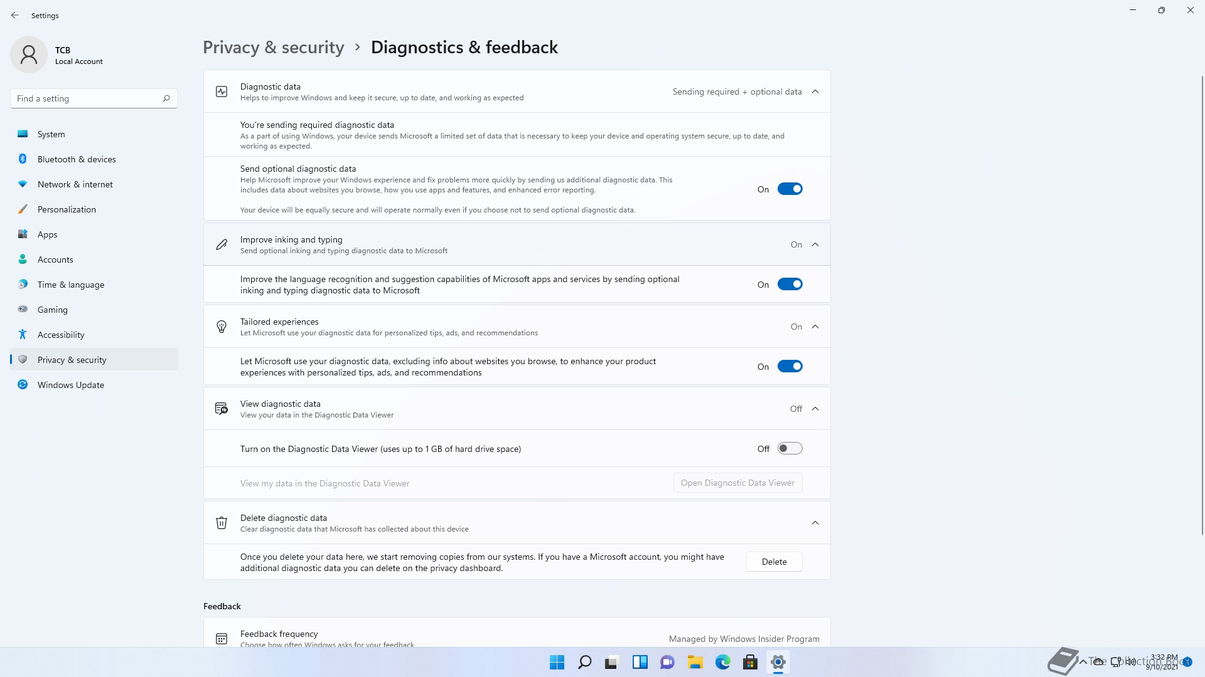The width and height of the screenshot is (1205, 677).
Task: Turn off the Tailored experiences toggle
Action: coord(790,367)
